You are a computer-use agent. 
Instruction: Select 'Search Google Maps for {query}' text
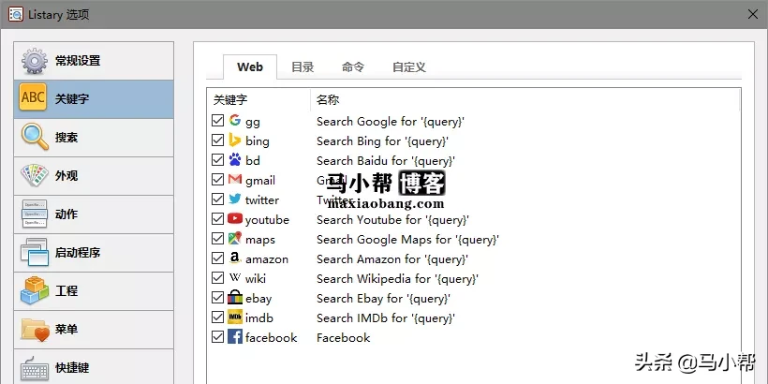click(408, 240)
